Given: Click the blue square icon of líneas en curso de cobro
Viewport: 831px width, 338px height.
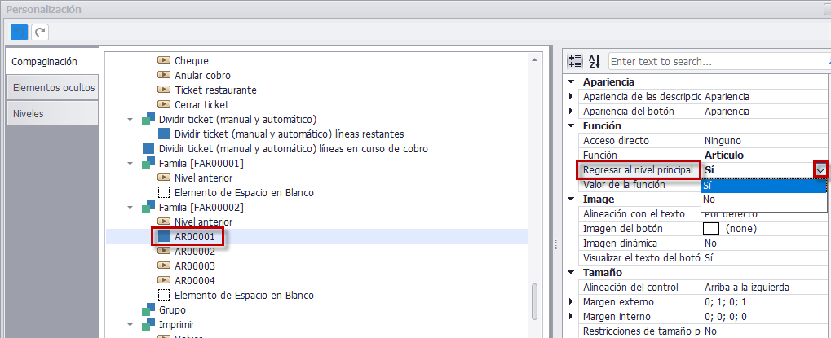Looking at the screenshot, I should click(x=148, y=148).
